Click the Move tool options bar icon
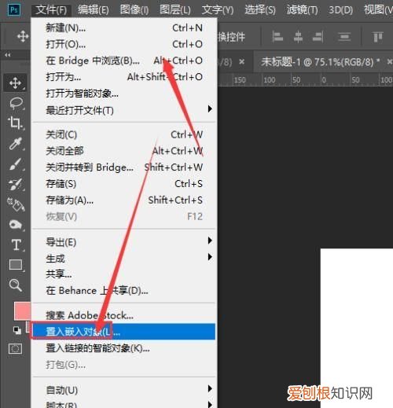This screenshot has height=408, width=393. (23, 36)
